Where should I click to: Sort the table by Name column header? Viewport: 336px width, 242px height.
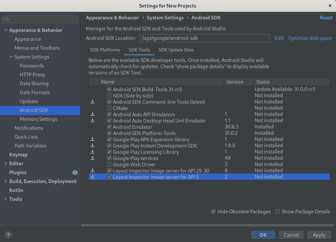click(x=161, y=82)
